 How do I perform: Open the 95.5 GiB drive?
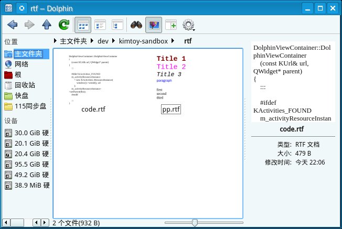(x=27, y=165)
